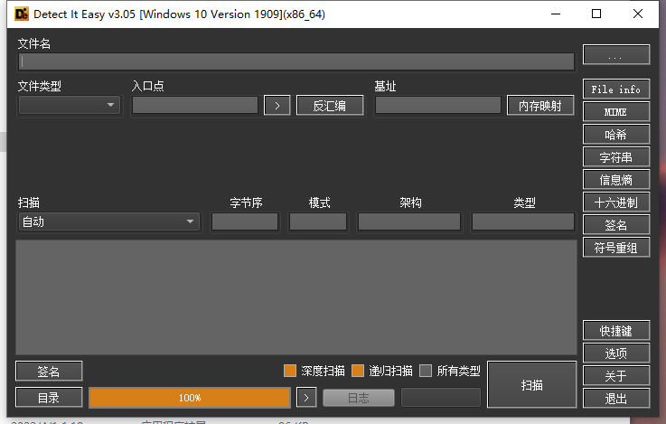This screenshot has width=666, height=424.
Task: Click the 反汇编 disassemble button
Action: [330, 106]
